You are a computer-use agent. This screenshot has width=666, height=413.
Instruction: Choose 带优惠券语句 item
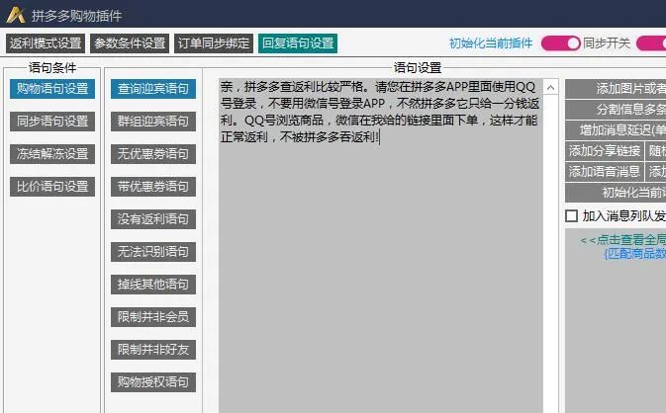click(x=153, y=187)
